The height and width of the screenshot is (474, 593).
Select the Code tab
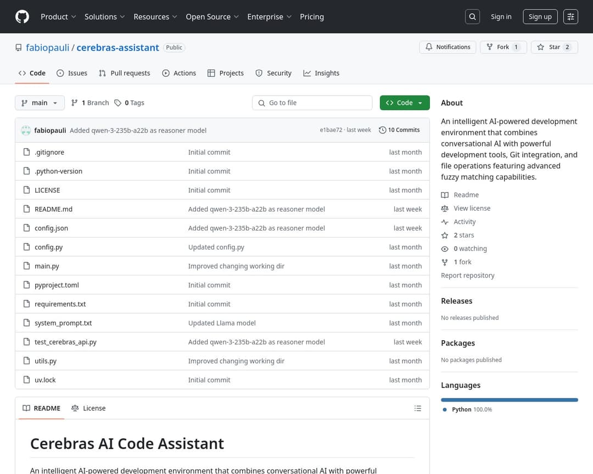click(x=32, y=73)
